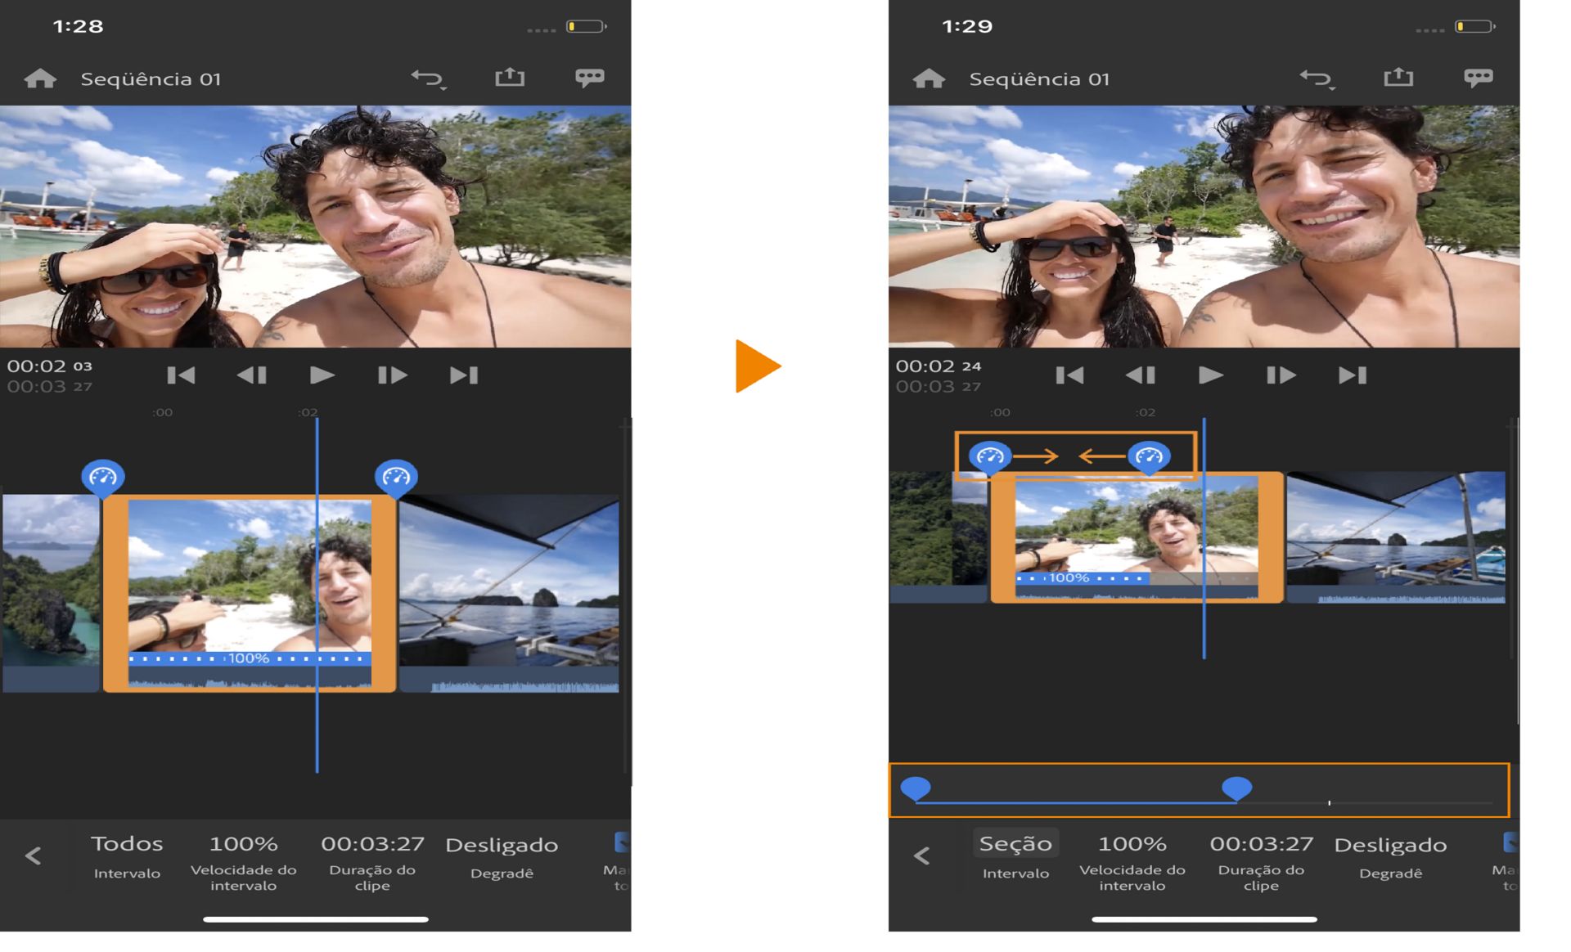Go back with left-screen chevron arrow

click(33, 856)
